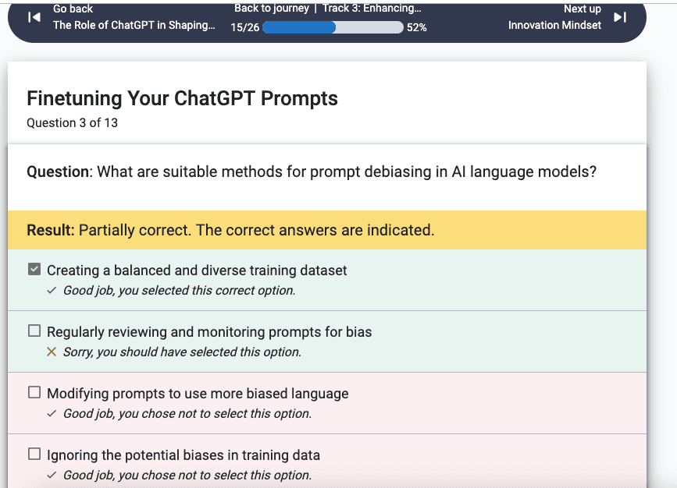Click 'Sorry, you should have selected this option' text

[x=182, y=352]
